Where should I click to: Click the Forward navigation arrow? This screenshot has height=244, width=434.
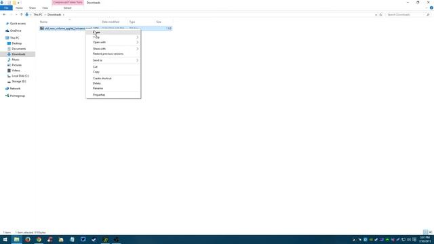11,15
